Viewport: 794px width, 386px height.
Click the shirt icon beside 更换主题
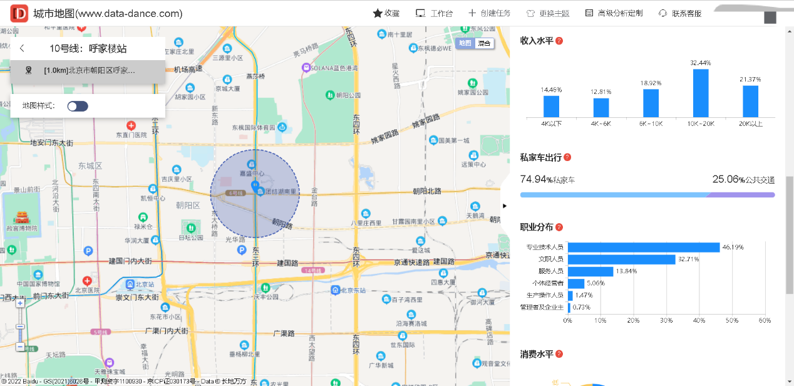tap(530, 13)
